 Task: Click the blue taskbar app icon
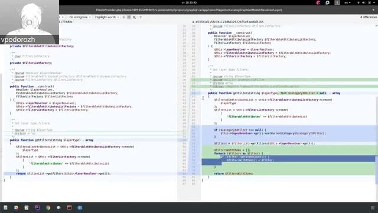click(80, 208)
